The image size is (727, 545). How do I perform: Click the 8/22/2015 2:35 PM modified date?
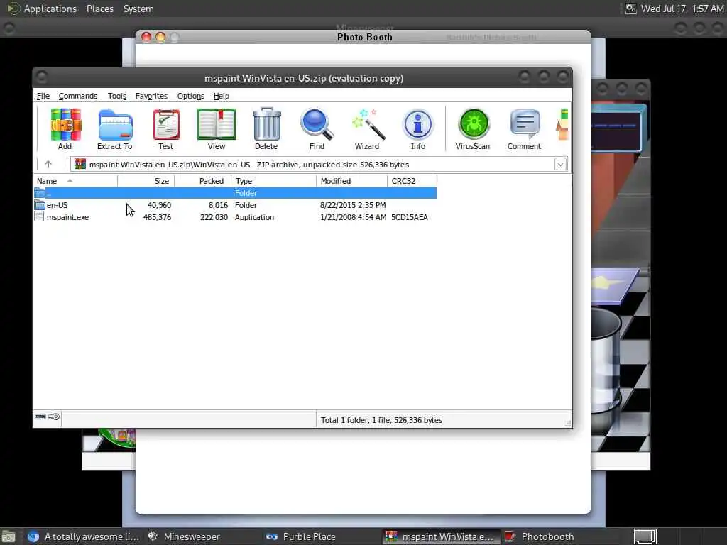click(x=353, y=205)
